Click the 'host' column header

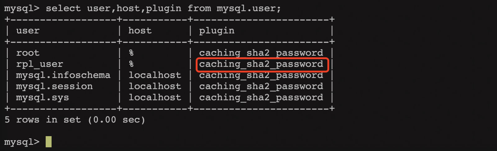140,31
